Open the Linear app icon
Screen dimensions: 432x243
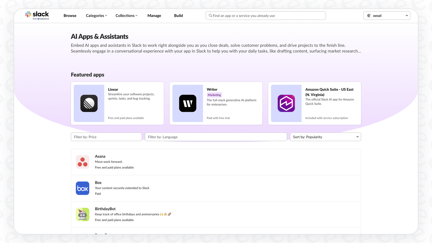(89, 103)
